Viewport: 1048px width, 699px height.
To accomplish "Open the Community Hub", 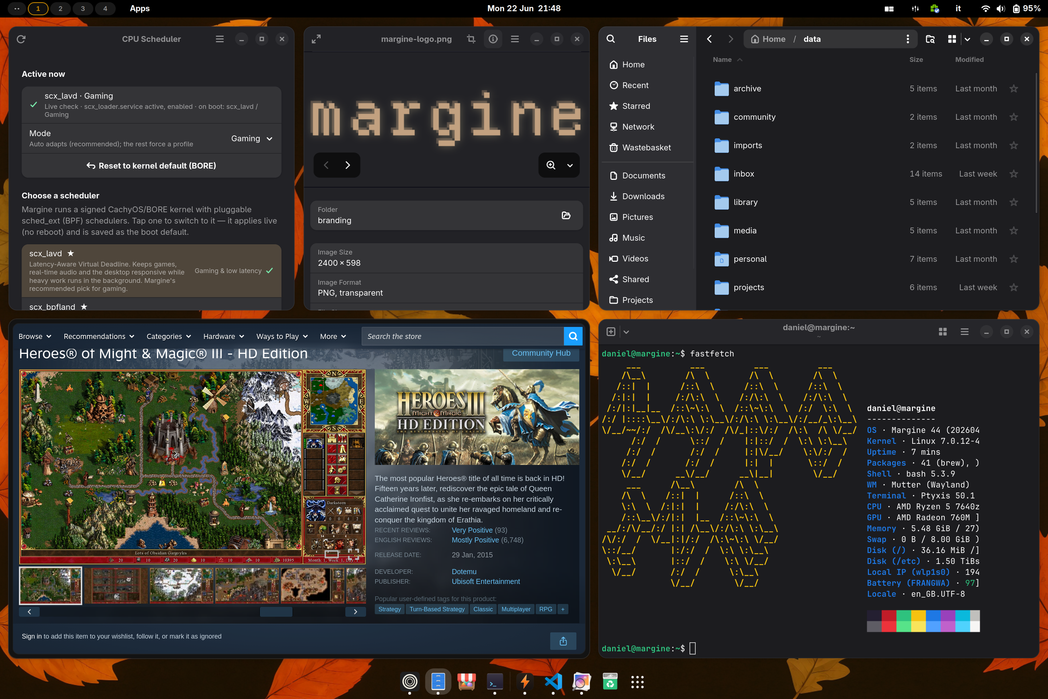I will click(541, 354).
